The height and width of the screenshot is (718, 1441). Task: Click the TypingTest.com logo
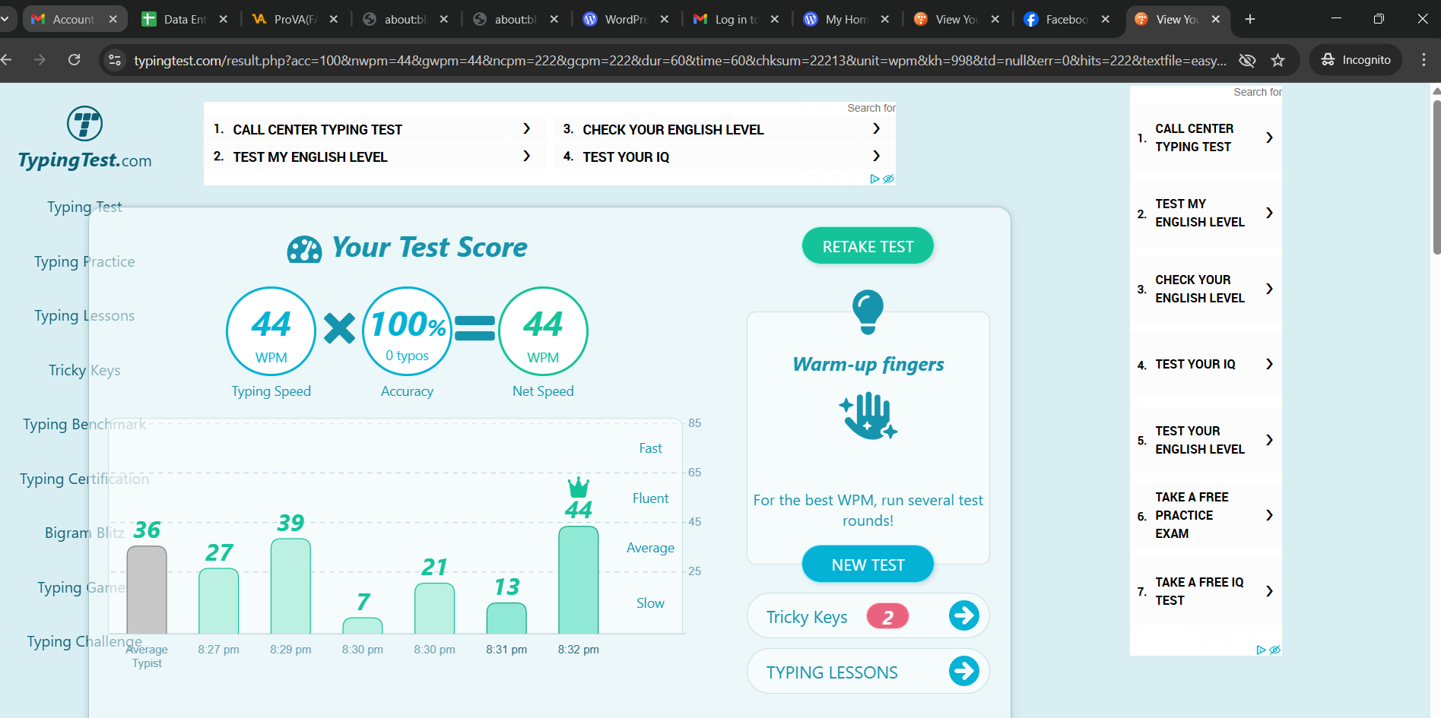[x=85, y=137]
